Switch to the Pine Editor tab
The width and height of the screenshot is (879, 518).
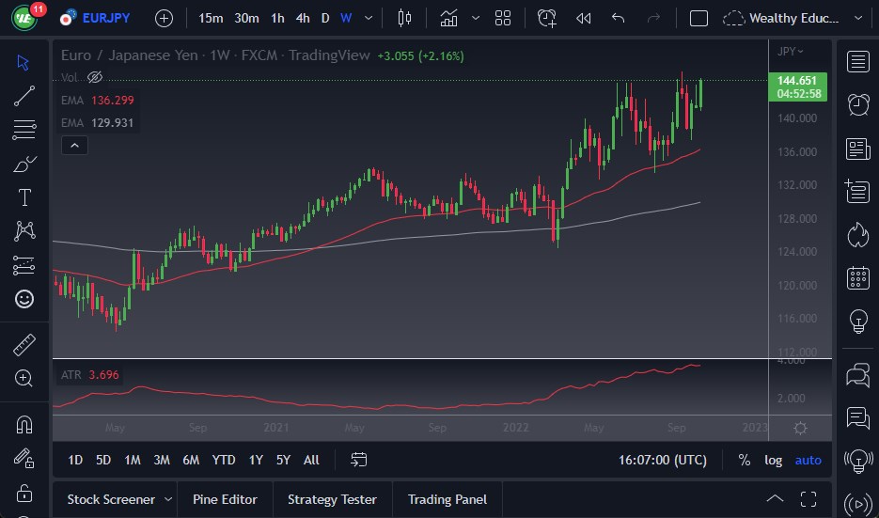point(225,499)
